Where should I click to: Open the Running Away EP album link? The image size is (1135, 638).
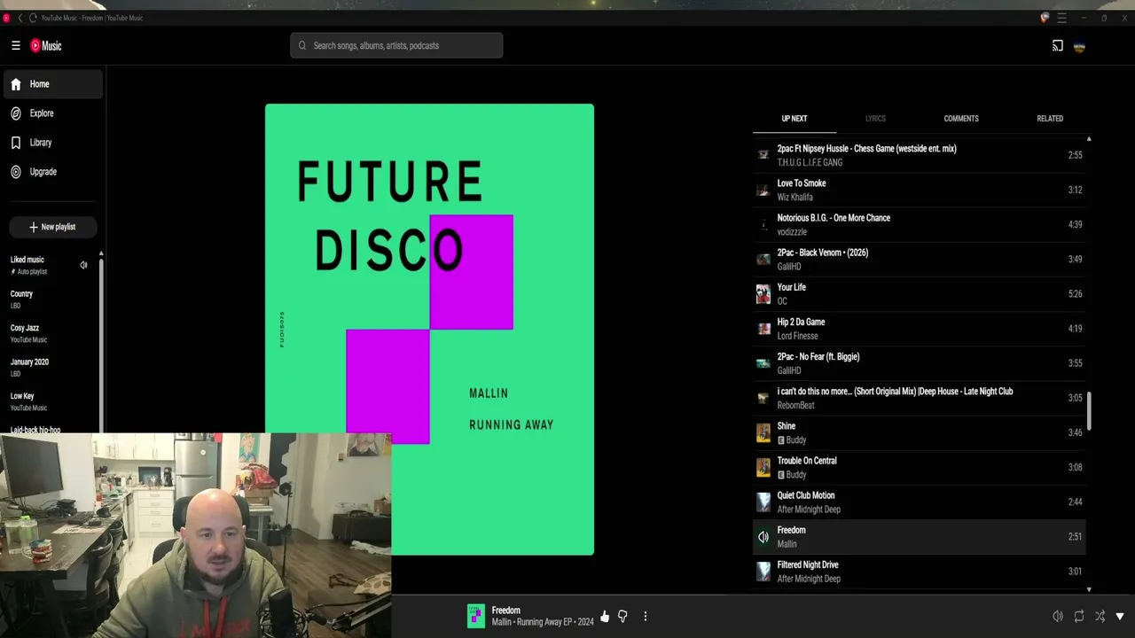tap(544, 622)
